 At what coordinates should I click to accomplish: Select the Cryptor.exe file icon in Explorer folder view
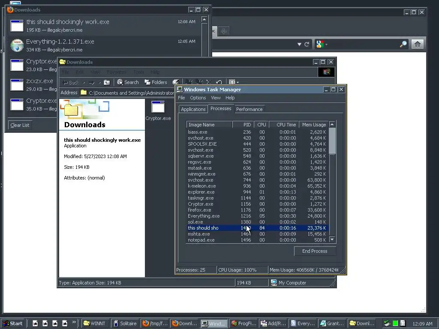[x=158, y=107]
